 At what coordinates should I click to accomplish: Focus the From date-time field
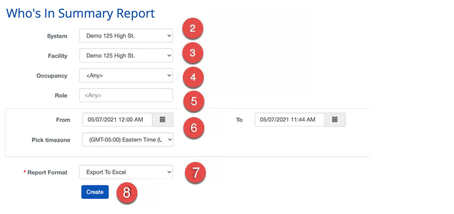117,120
